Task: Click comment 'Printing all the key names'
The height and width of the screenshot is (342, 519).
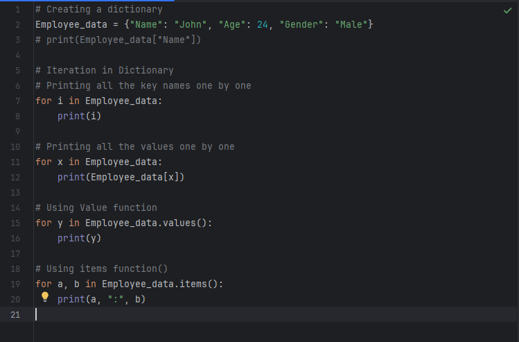Action: [118, 85]
